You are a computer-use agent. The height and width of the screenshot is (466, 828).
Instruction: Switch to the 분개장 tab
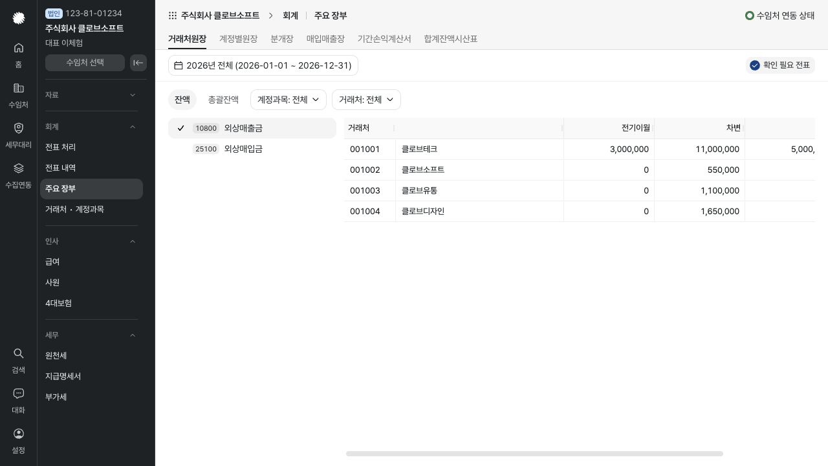(x=282, y=39)
